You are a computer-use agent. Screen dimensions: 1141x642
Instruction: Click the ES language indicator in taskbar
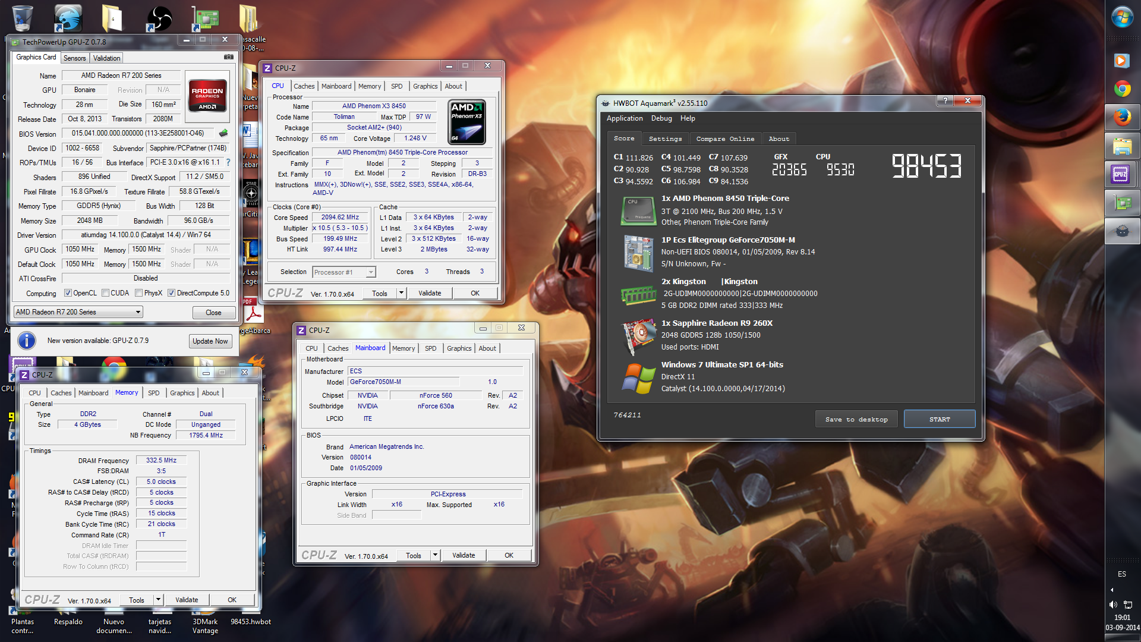1121,574
